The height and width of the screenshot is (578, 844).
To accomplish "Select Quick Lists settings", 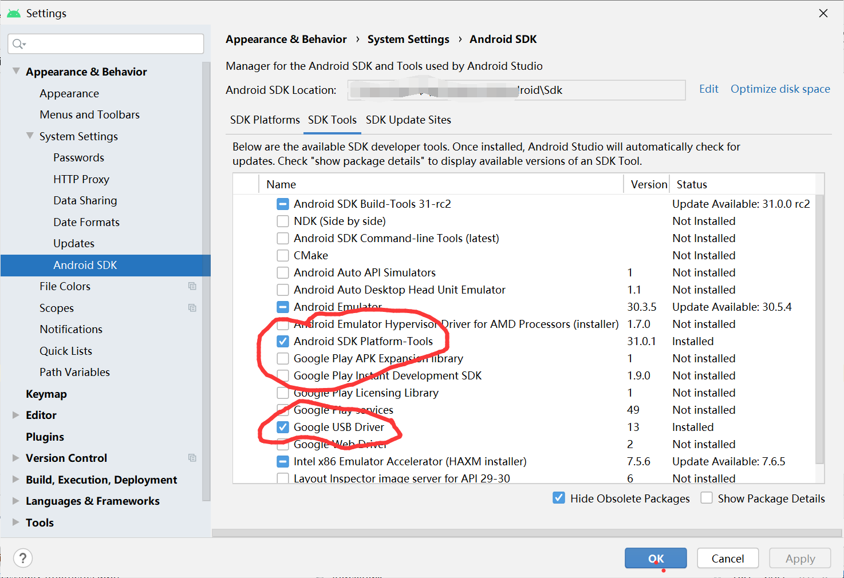I will pyautogui.click(x=66, y=351).
